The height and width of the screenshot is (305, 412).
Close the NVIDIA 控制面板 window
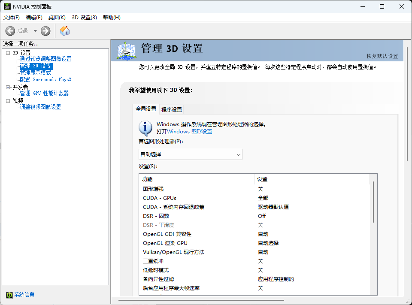[402, 6]
